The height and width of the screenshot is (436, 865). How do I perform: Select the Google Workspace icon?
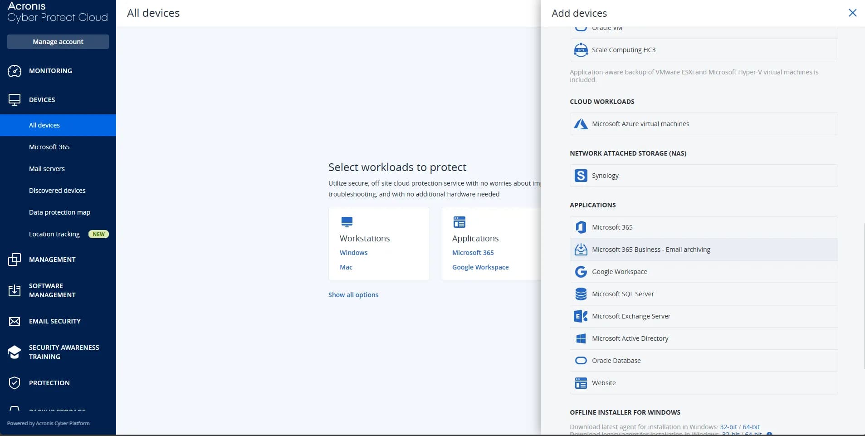coord(581,271)
